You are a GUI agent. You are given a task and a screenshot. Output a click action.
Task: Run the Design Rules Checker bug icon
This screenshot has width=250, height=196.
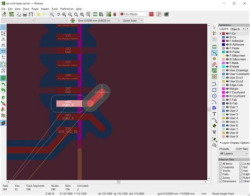tap(114, 14)
